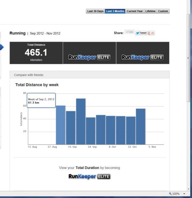Click the Tweet share button

[141, 33]
